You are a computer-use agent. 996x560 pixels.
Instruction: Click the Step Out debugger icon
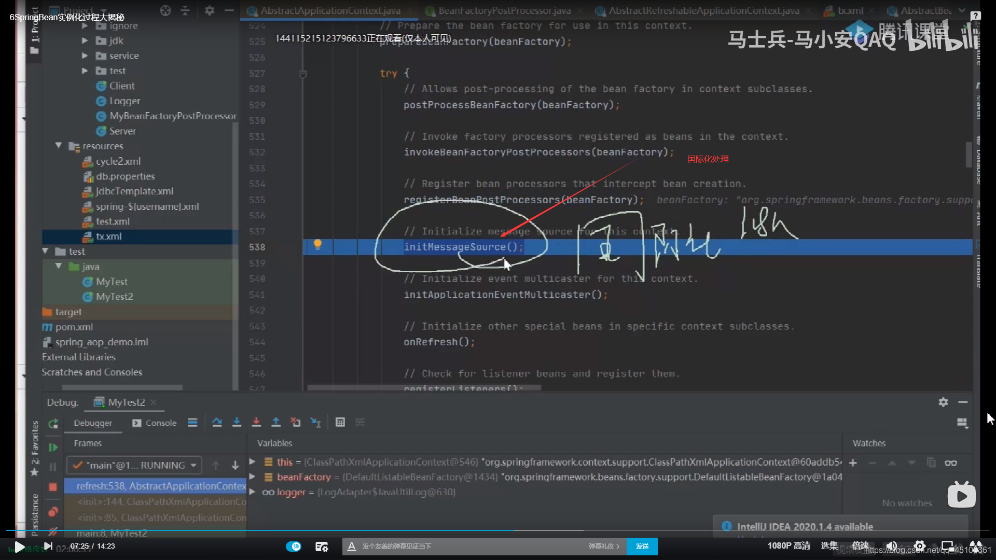pos(276,423)
